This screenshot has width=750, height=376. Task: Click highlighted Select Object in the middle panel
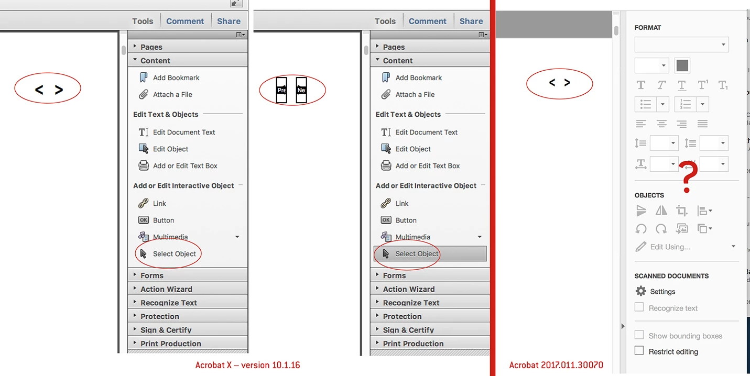tap(430, 253)
